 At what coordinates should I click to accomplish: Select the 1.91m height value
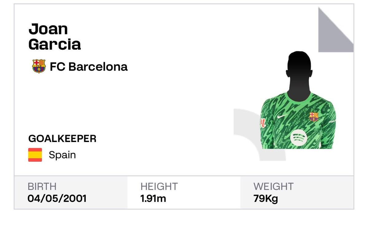pyautogui.click(x=153, y=198)
